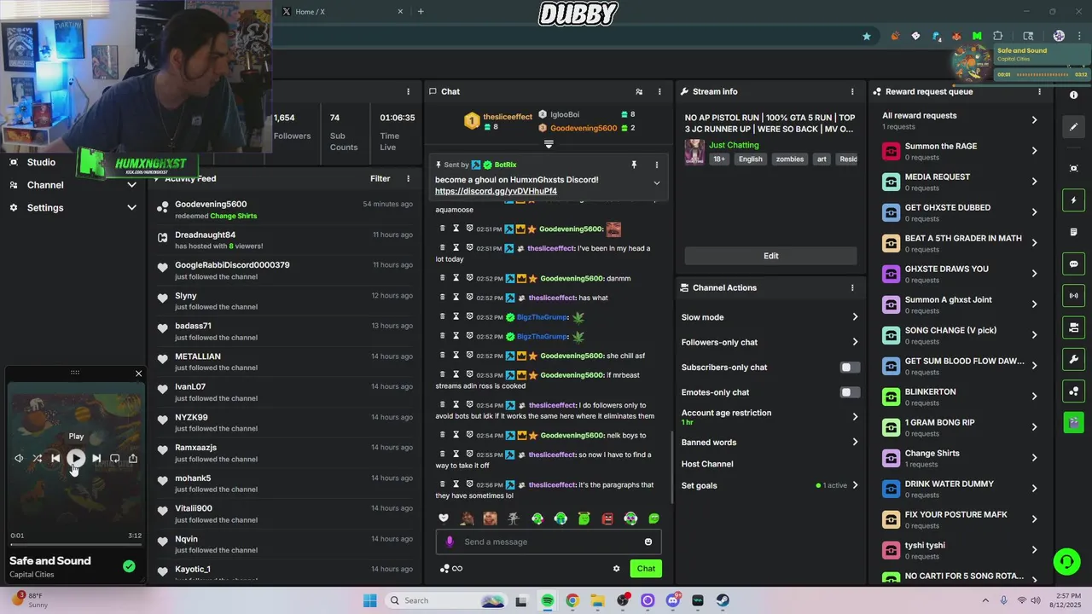Open Stream info panel options menu
Image resolution: width=1092 pixels, height=614 pixels.
tap(852, 91)
